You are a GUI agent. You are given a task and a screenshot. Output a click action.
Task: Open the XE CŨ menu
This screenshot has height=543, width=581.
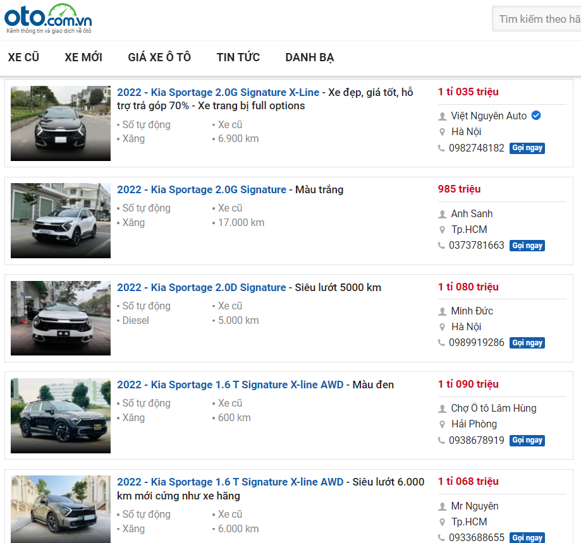23,57
